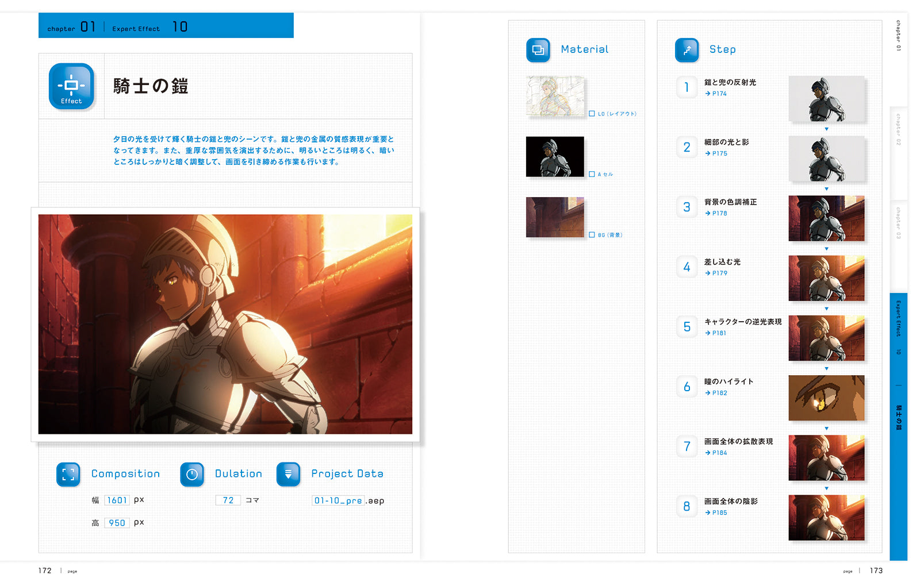This screenshot has height=586, width=920.
Task: Follow the P184 page link
Action: coord(716,453)
